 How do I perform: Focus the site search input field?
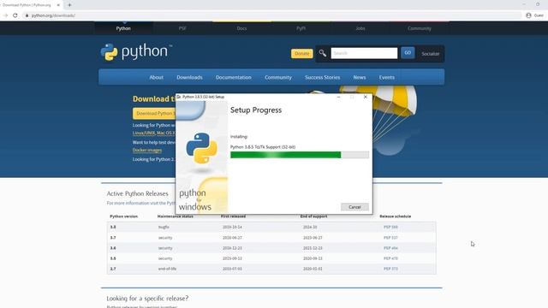point(364,53)
